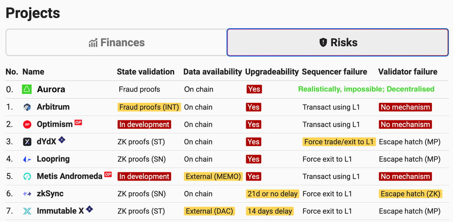Click the red Optimism logo icon

pos(27,125)
